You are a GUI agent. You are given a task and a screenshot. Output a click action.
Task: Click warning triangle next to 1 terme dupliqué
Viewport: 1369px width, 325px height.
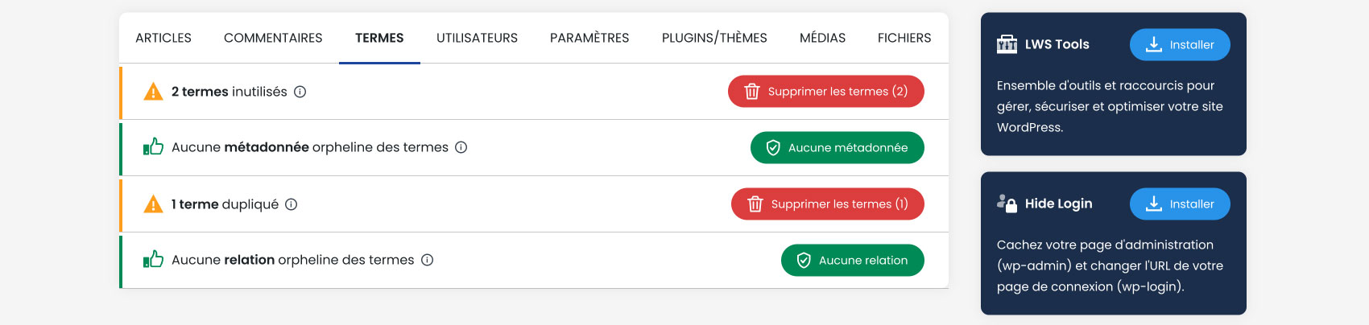click(153, 204)
